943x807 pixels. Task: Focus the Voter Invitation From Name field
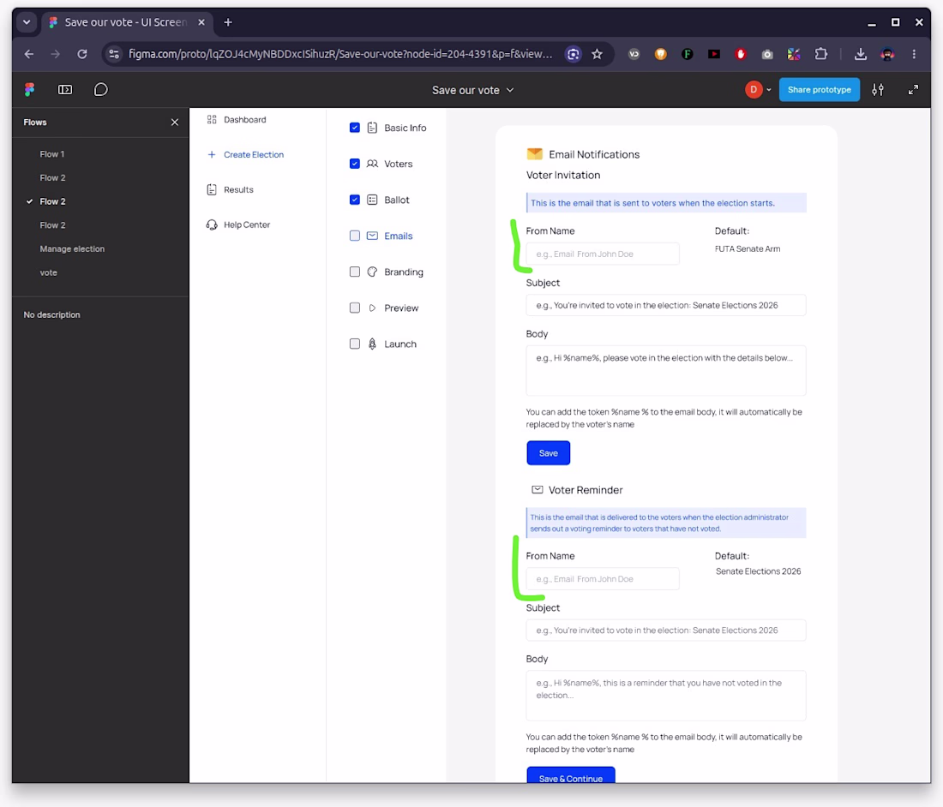603,254
